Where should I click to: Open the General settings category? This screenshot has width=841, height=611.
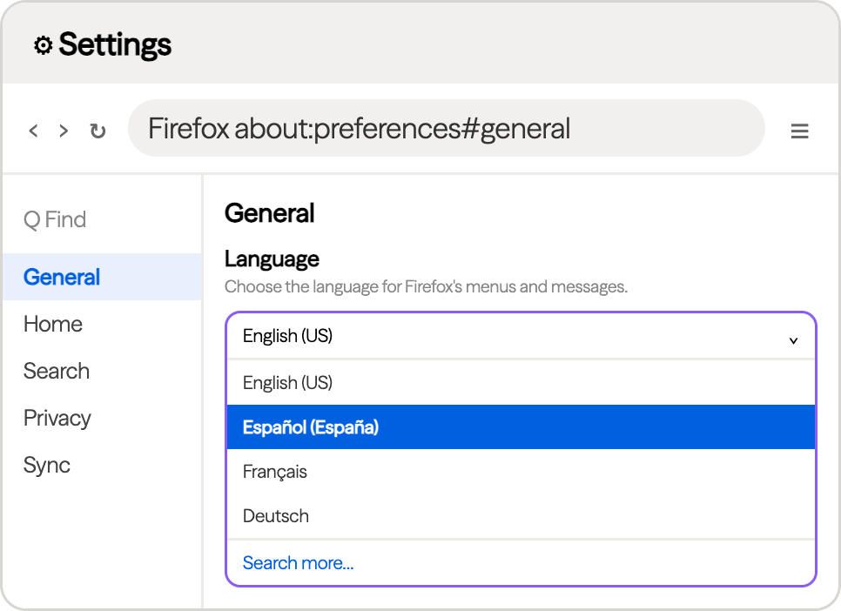102,277
